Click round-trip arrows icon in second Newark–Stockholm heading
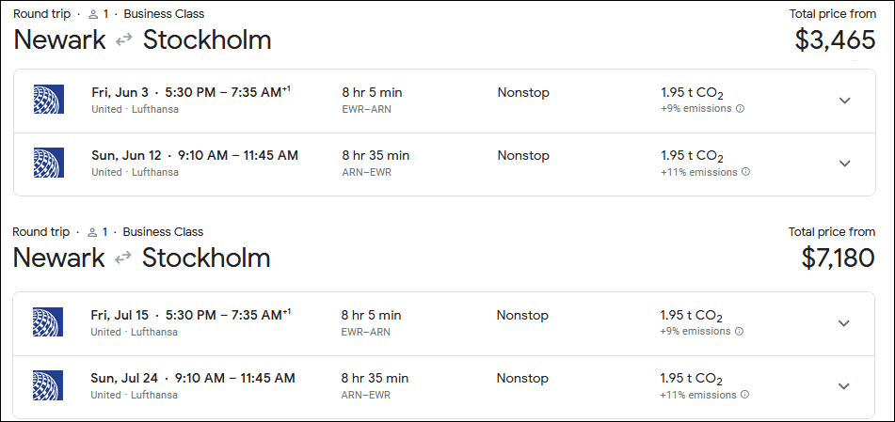This screenshot has height=422, width=895. pos(124,258)
